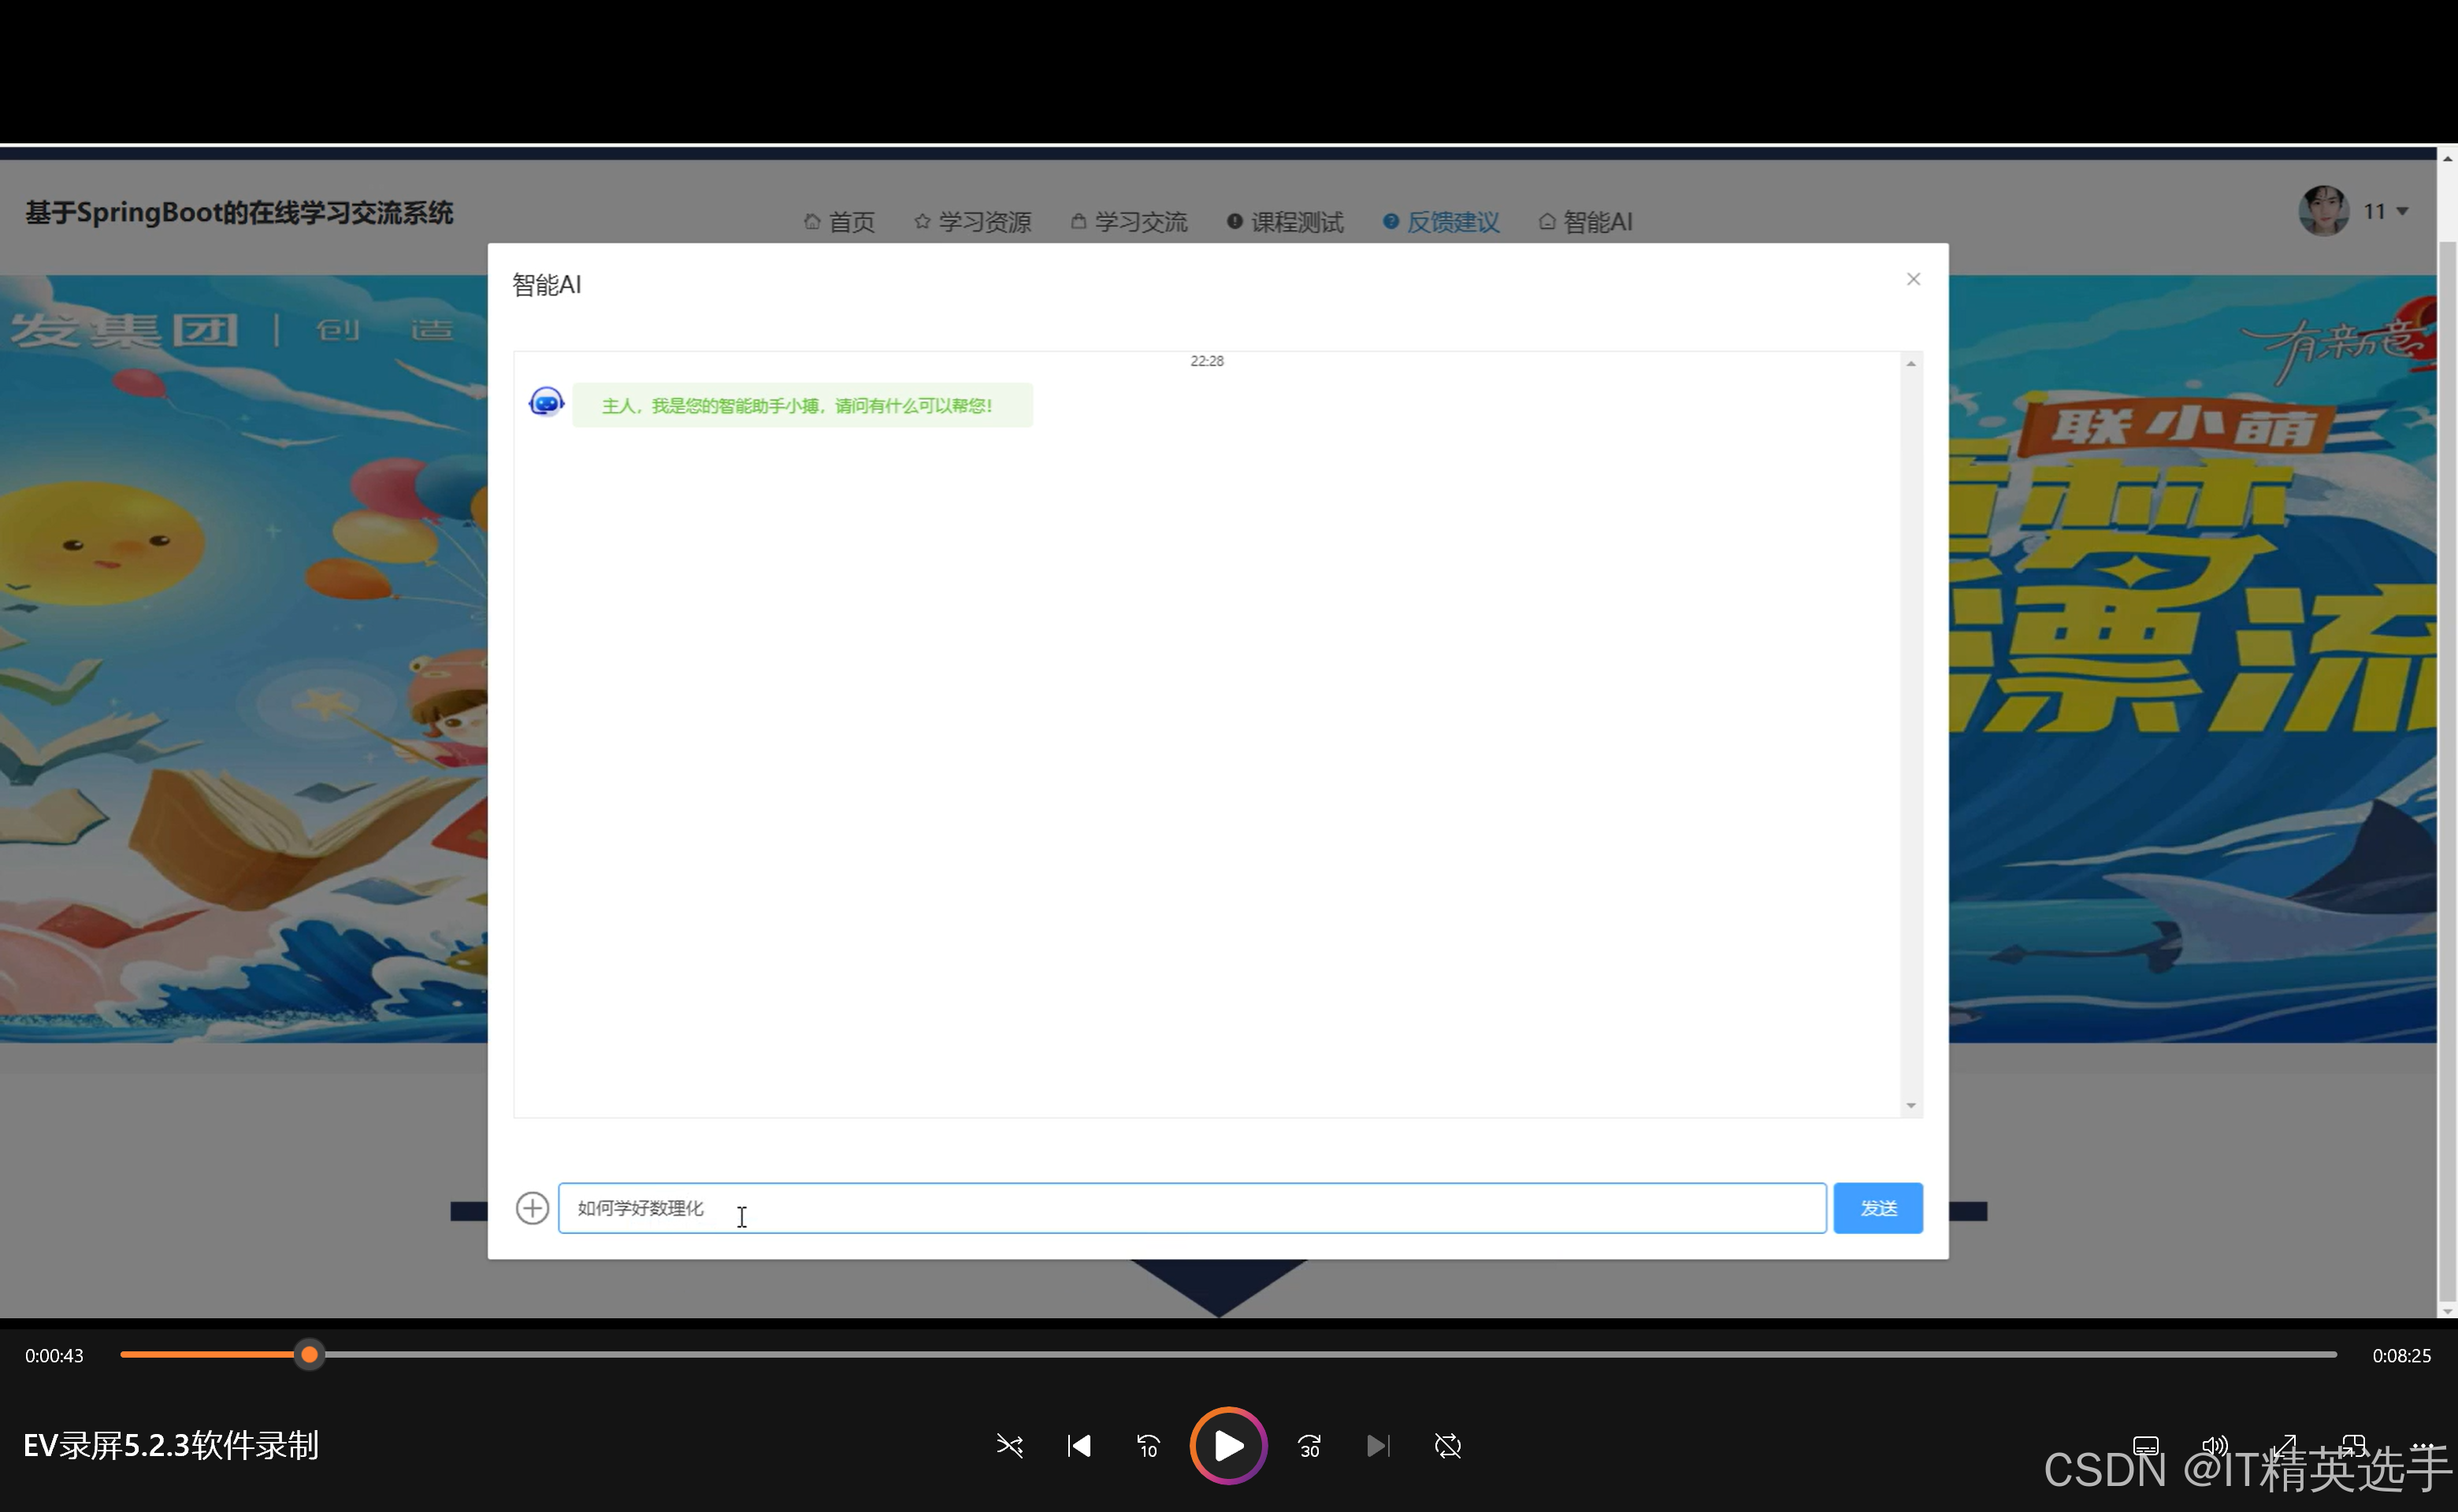The height and width of the screenshot is (1512, 2458).
Task: Click the page's vertical scrollbar thumb
Action: 2447,770
